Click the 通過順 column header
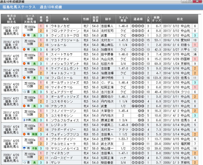 point(138,19)
